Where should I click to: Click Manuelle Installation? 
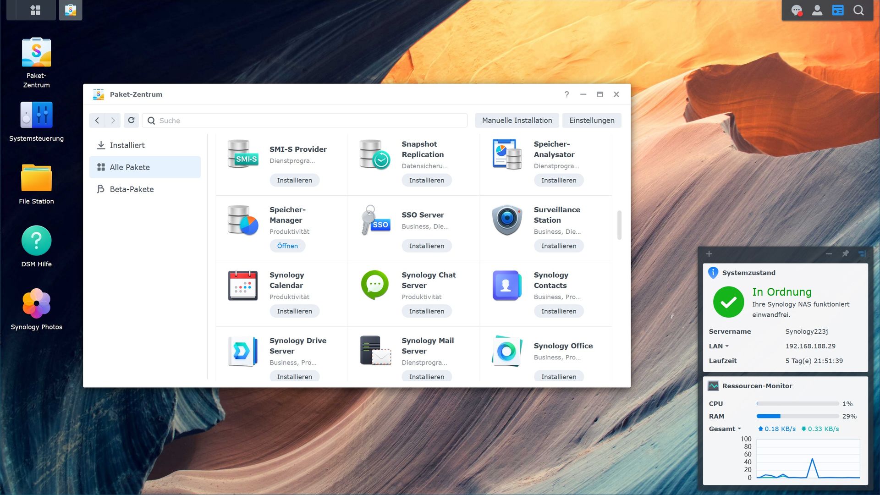(517, 120)
